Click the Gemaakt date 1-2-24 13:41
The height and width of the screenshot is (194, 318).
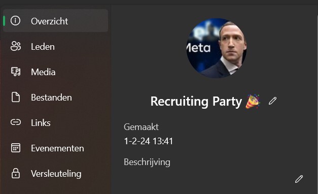pos(148,141)
